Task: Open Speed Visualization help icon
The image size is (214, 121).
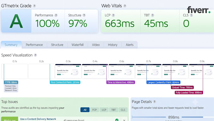Action: [35, 55]
